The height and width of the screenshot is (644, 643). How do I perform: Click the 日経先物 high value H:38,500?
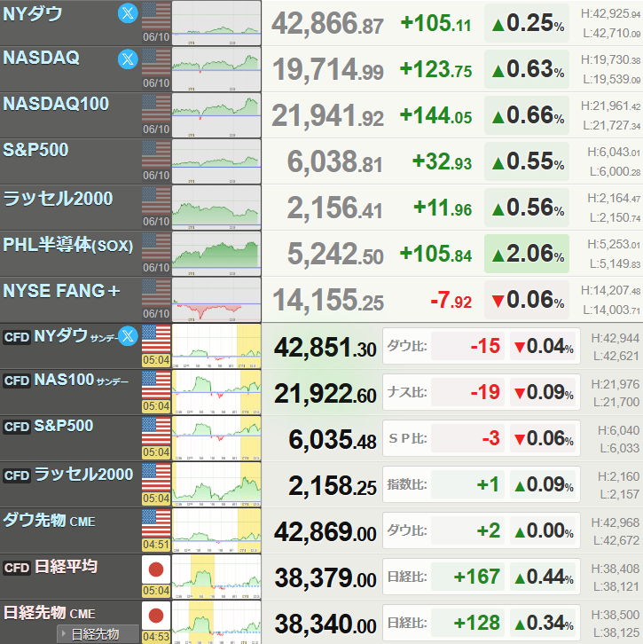(x=616, y=615)
